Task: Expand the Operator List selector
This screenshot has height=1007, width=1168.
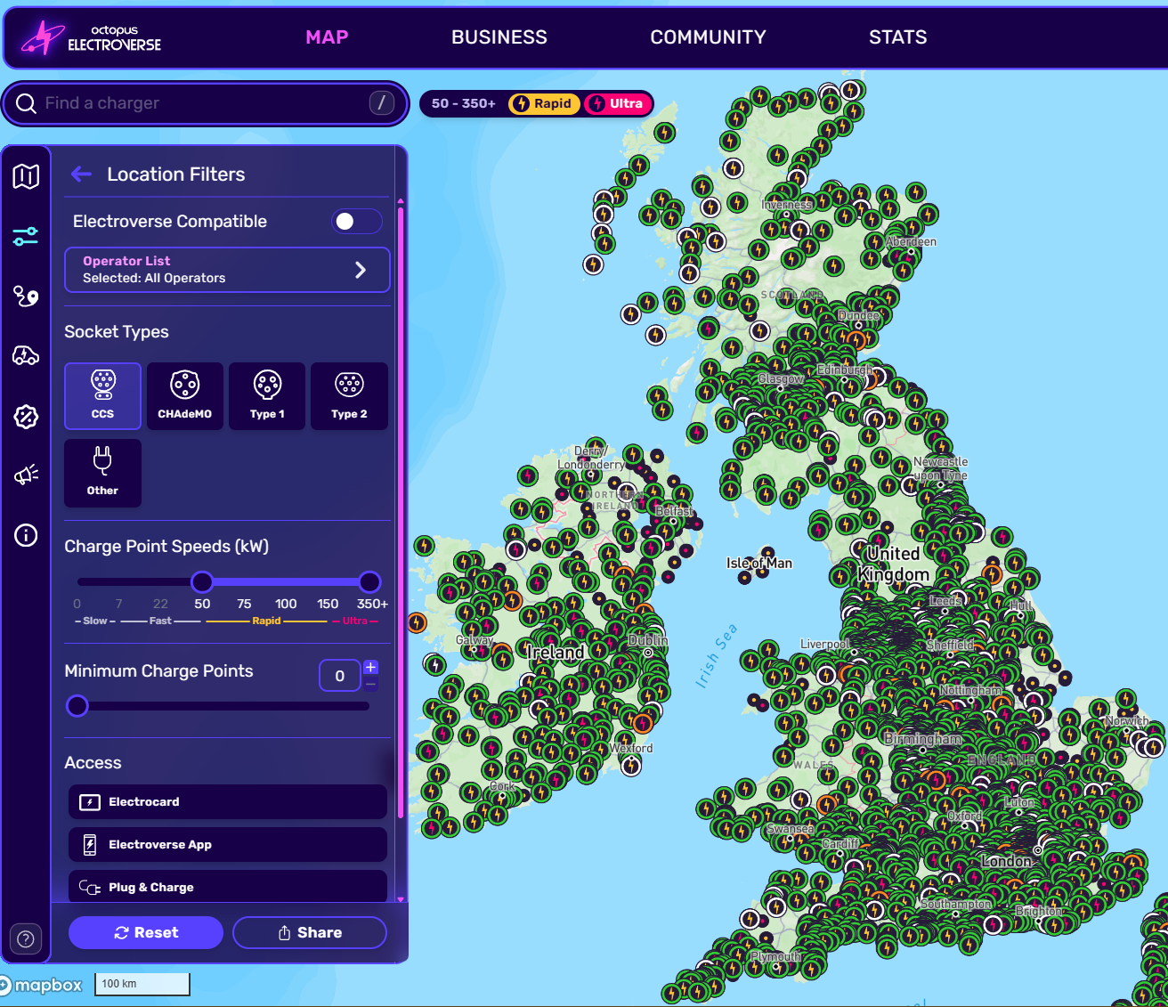Action: click(227, 270)
